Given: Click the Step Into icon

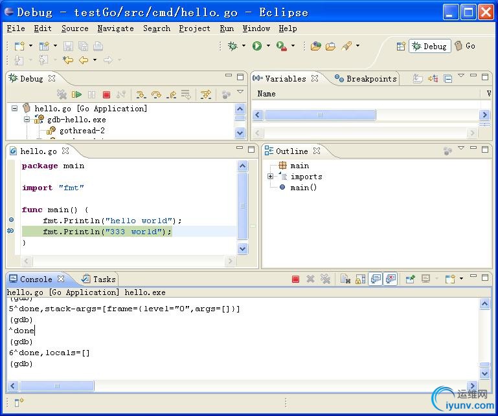Looking at the screenshot, I should pyautogui.click(x=141, y=94).
